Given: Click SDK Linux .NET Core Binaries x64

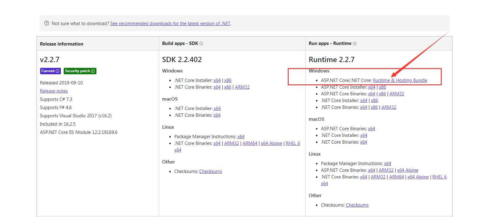Looking at the screenshot, I should [x=217, y=143].
